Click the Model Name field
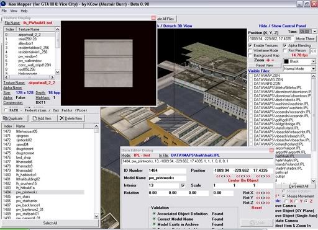 pyautogui.click(x=167, y=178)
